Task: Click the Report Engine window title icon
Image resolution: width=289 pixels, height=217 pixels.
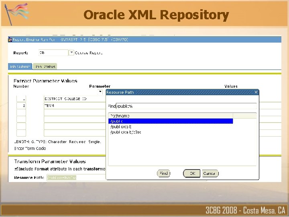Action: tap(10, 39)
